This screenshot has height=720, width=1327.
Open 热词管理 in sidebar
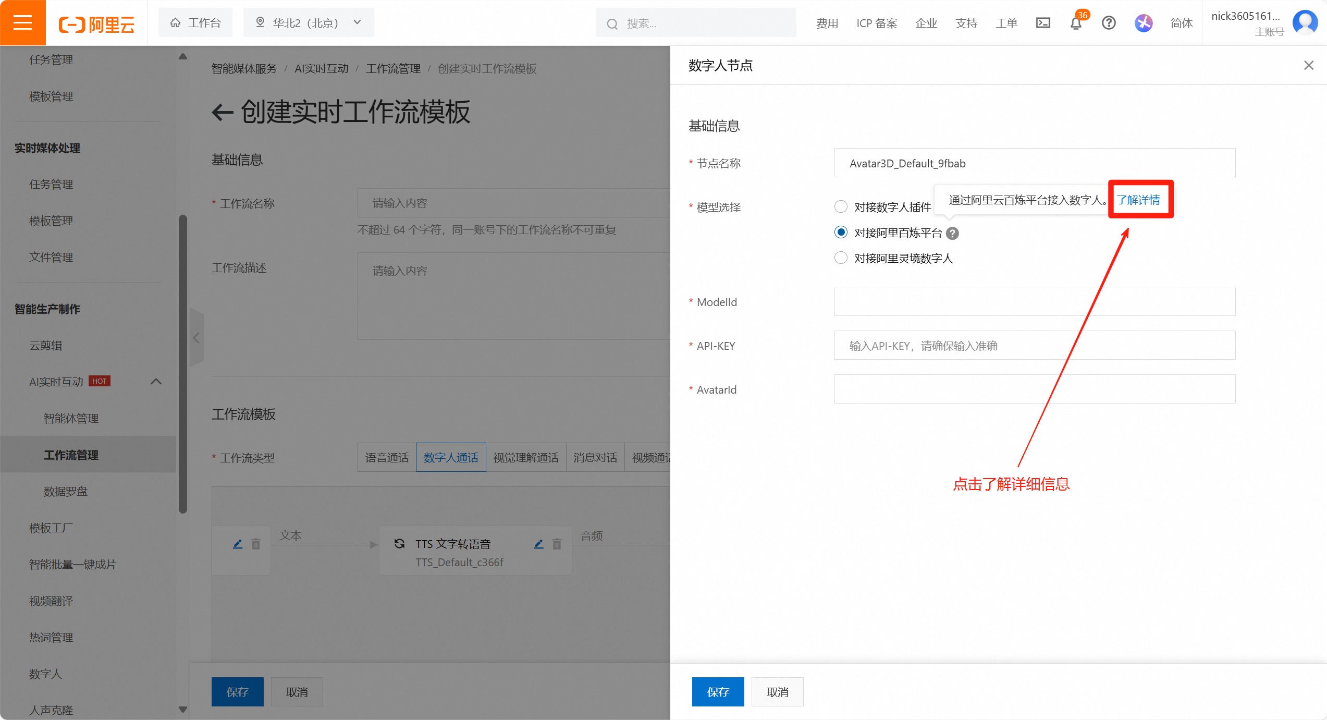tap(51, 637)
